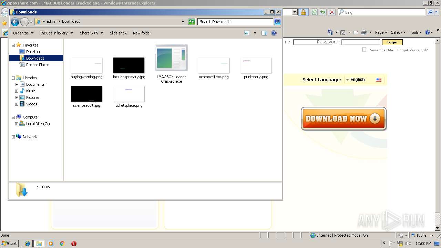Launch Google Chrome from the taskbar
Screen dimensions: 441x248
click(62, 244)
